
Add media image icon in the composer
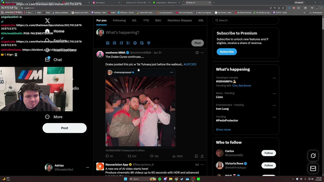[108, 43]
